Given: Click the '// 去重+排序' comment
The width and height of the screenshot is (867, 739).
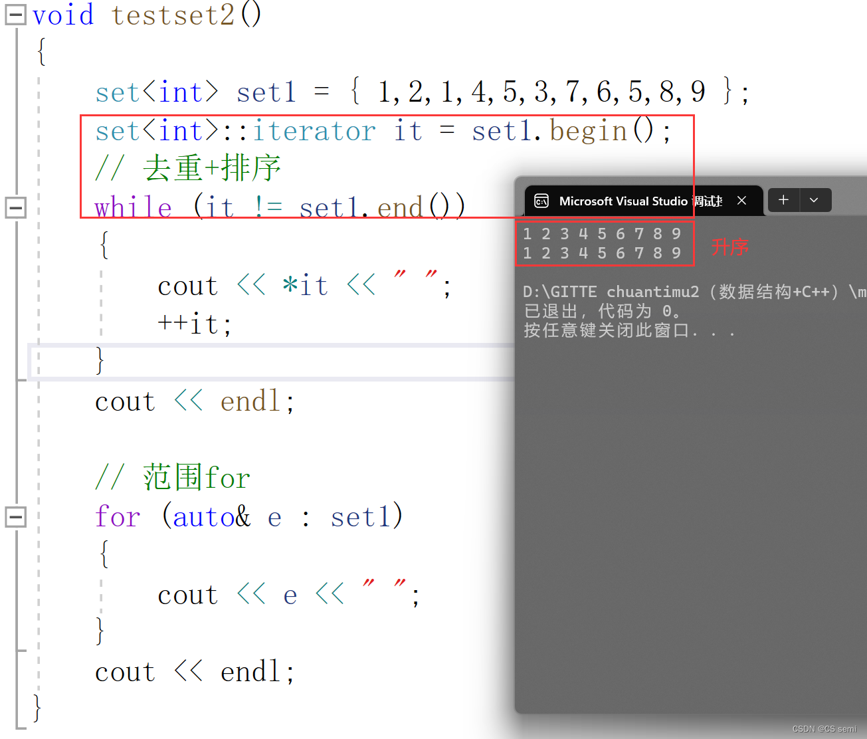Looking at the screenshot, I should [188, 168].
